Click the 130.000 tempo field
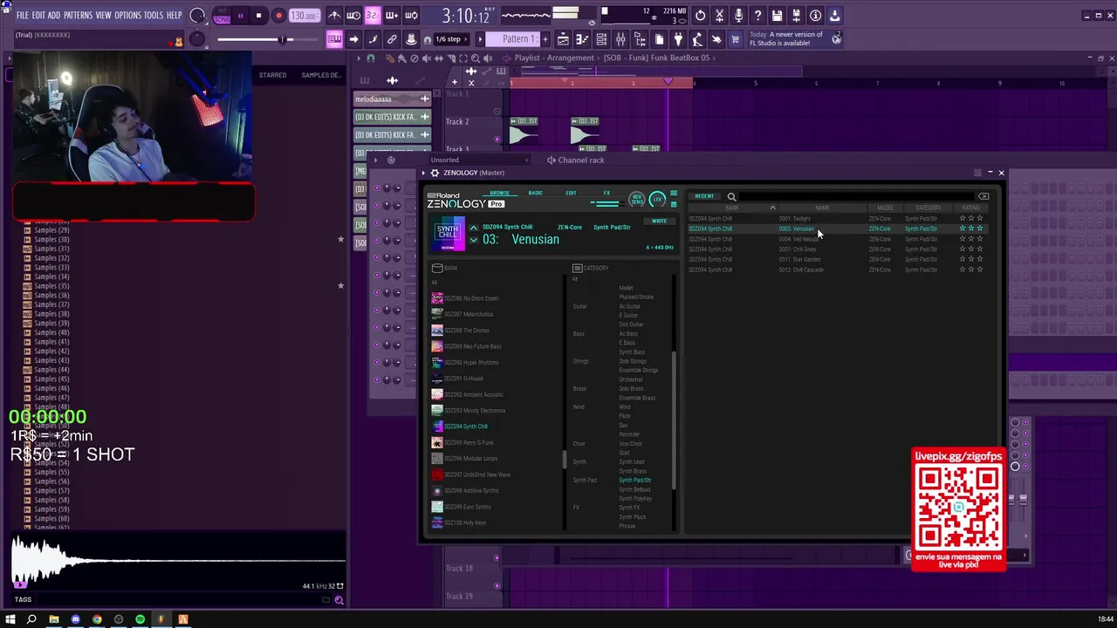This screenshot has height=628, width=1117. (304, 16)
